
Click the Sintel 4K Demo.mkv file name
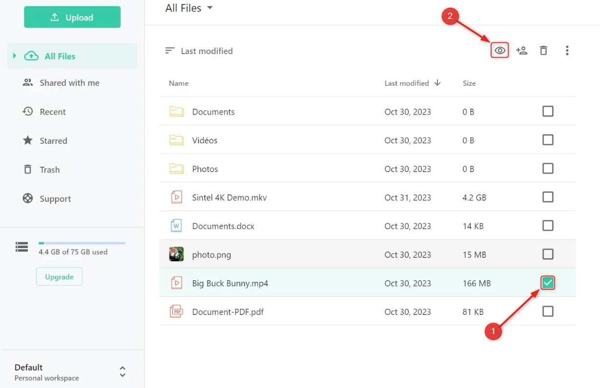pos(229,197)
